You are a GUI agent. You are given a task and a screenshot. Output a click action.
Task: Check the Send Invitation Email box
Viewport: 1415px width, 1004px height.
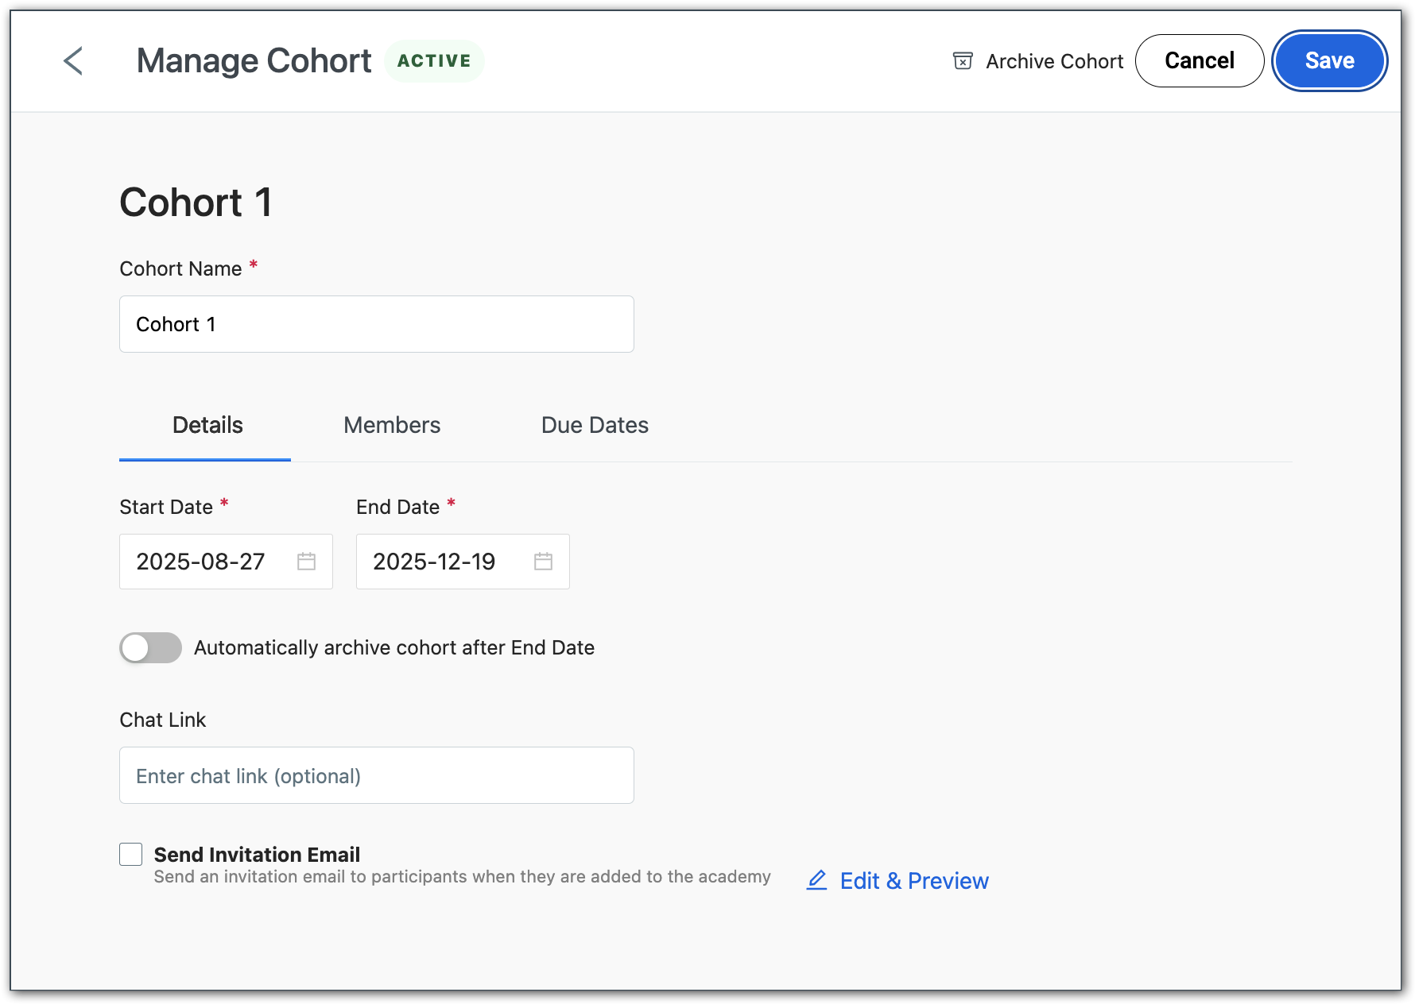point(130,854)
